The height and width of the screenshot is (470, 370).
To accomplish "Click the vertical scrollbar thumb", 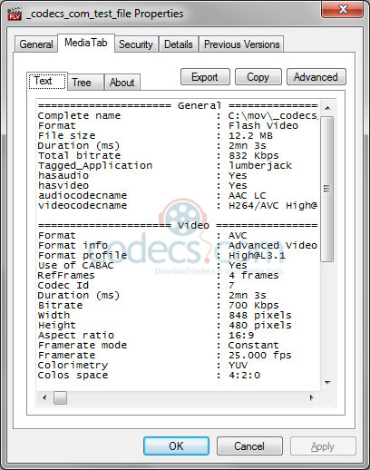I will coord(327,189).
